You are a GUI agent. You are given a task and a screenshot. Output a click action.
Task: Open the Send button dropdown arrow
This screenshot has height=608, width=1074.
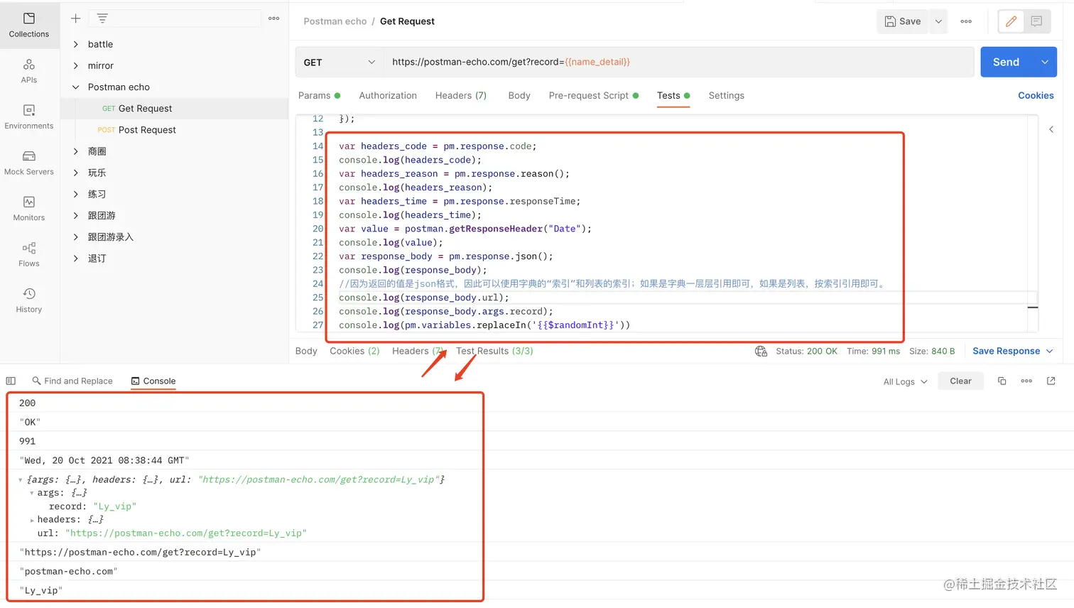(1045, 62)
